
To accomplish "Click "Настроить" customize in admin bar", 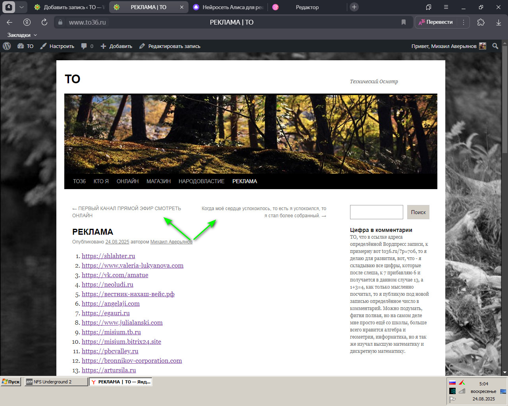I will tap(57, 46).
